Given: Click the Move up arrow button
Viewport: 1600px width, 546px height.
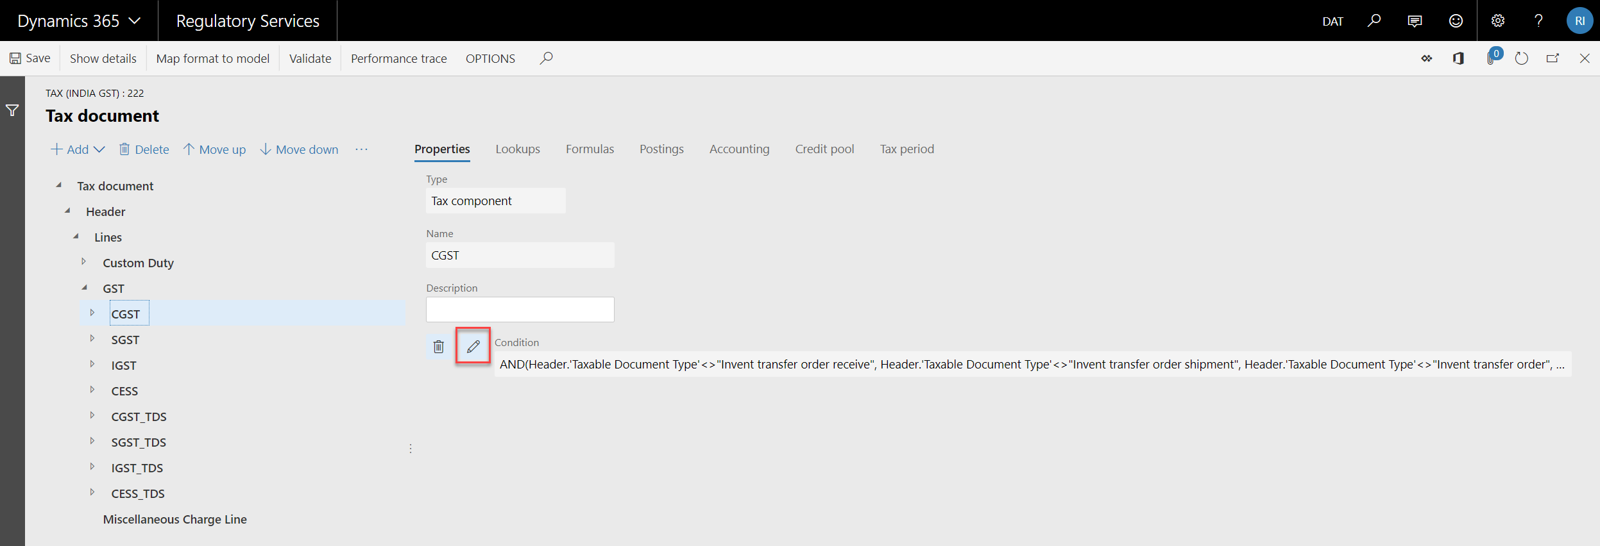Looking at the screenshot, I should 214,149.
